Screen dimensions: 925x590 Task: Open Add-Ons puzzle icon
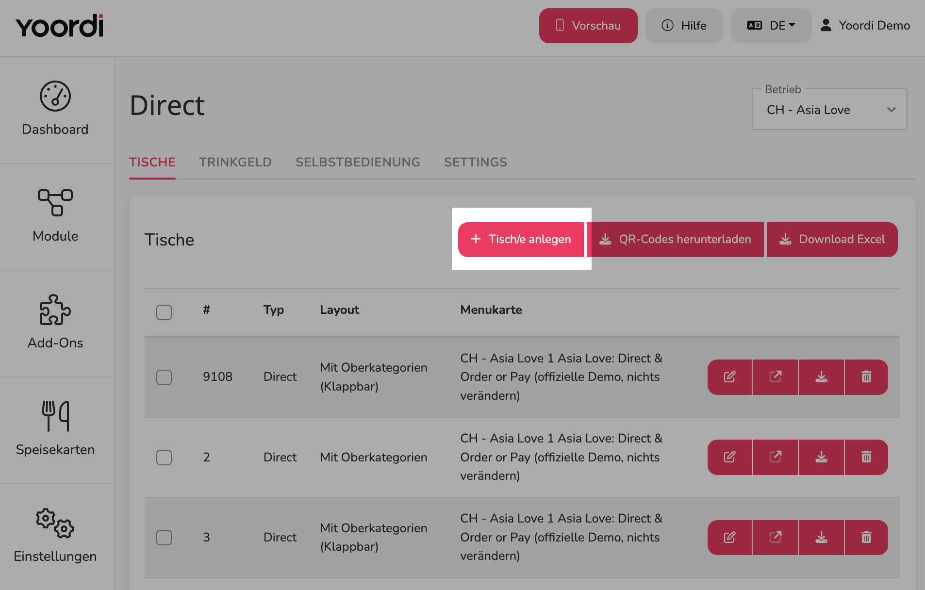[55, 310]
